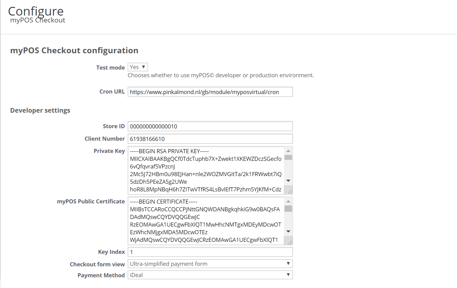
Task: Expand the Checkout form view dropdown
Action: (x=210, y=264)
